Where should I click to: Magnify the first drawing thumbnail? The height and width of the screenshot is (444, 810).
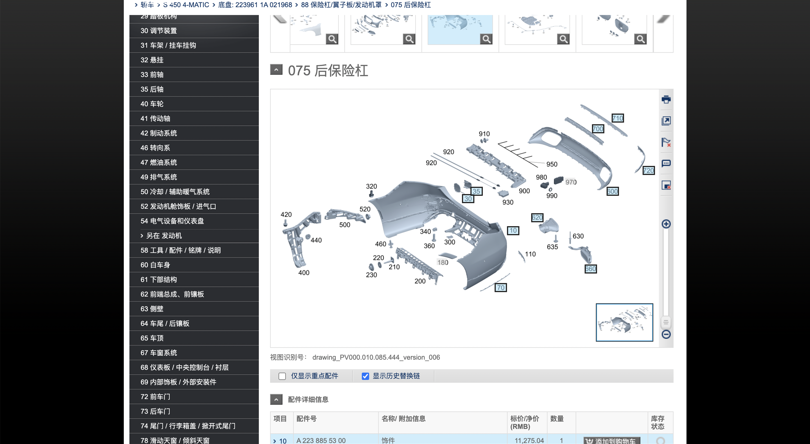(x=332, y=39)
